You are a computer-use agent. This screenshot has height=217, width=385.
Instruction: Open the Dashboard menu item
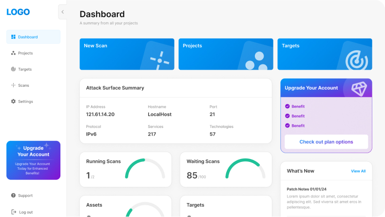34,37
